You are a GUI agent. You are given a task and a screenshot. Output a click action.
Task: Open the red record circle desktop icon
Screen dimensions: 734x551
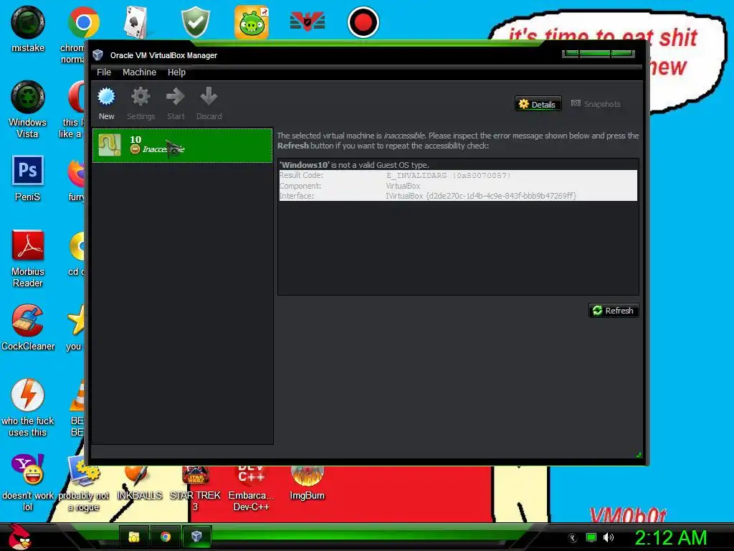click(363, 22)
